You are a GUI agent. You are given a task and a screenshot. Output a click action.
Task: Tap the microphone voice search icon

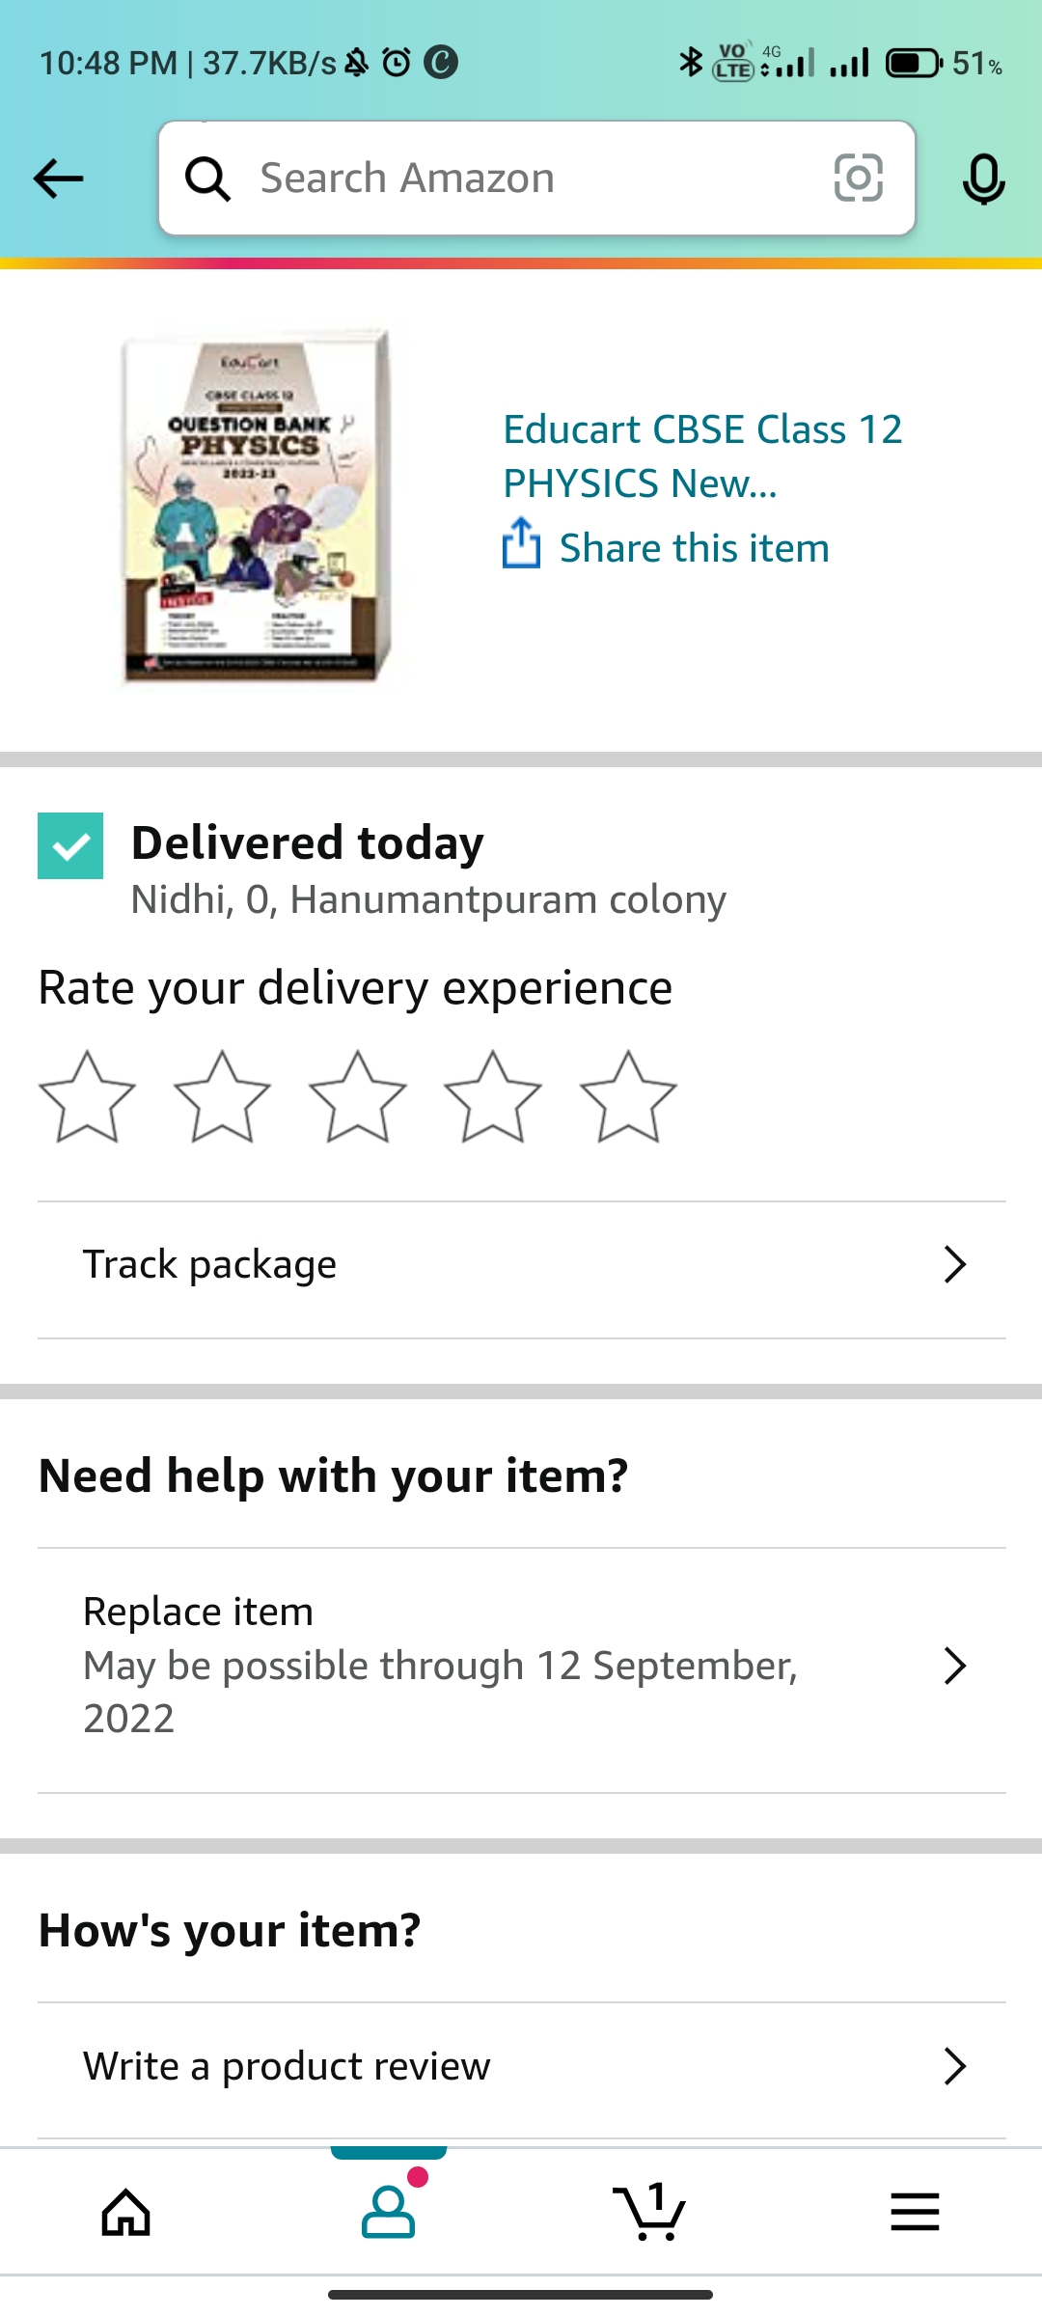pyautogui.click(x=983, y=179)
